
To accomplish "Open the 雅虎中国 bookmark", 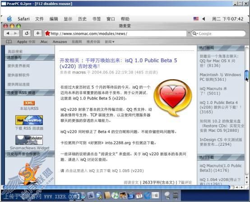I will click(93, 42).
